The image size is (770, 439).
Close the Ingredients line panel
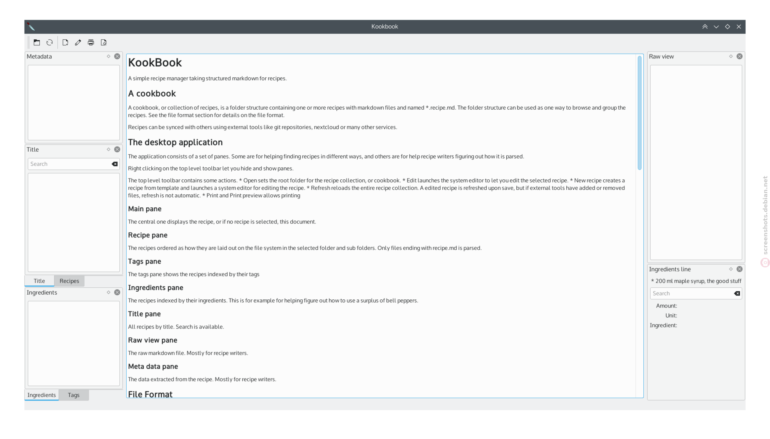click(x=740, y=269)
